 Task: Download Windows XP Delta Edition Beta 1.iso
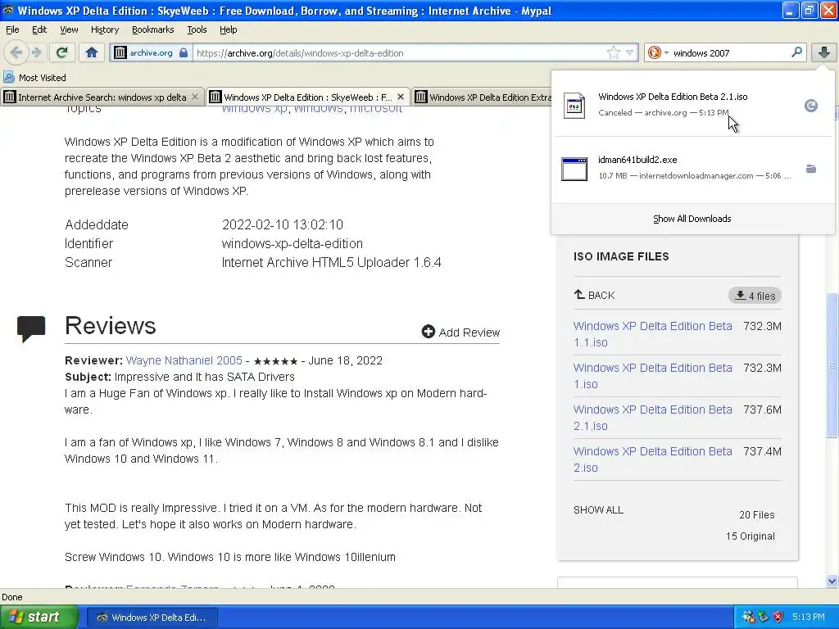(652, 375)
